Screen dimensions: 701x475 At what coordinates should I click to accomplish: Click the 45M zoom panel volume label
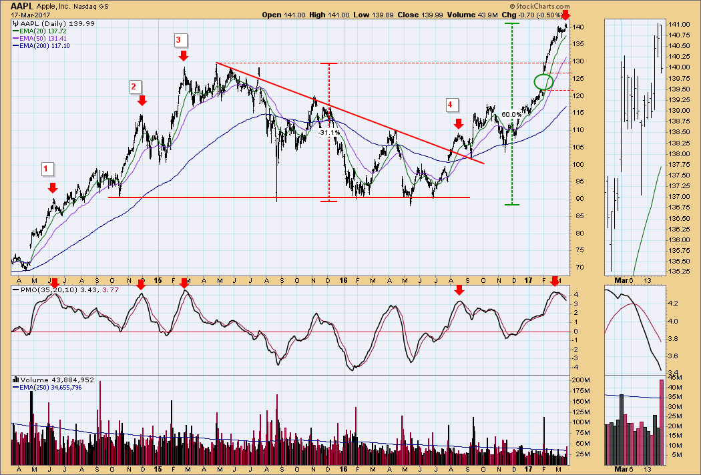(675, 378)
